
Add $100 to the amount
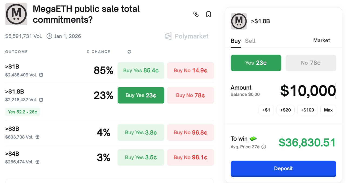point(307,110)
